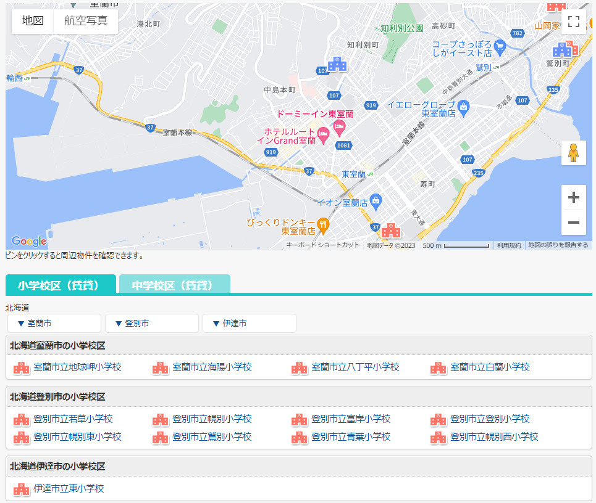Viewport: 596px width, 503px height.
Task: Click 山岡家 restaurant label
Action: pyautogui.click(x=547, y=26)
